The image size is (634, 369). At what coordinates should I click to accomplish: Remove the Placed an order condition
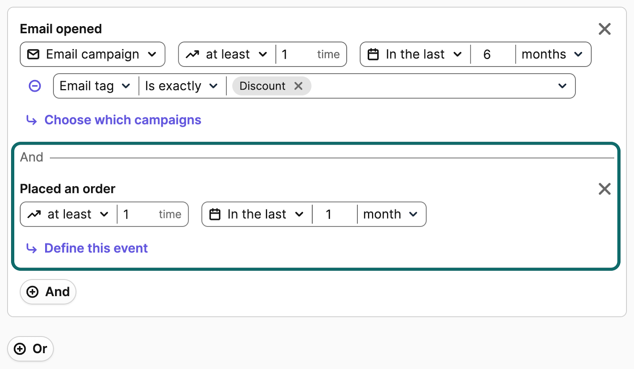(604, 189)
